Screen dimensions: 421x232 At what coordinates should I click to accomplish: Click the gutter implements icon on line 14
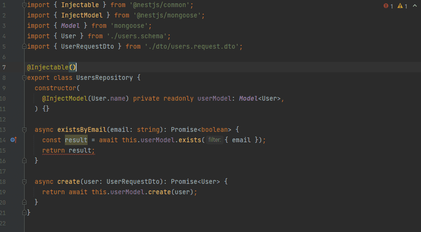coord(13,140)
